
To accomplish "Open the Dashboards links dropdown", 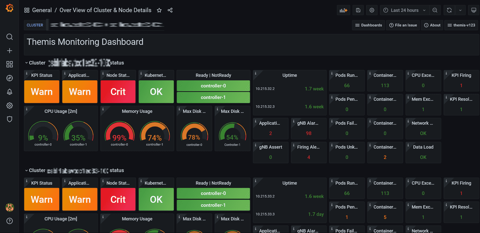I will [x=368, y=25].
